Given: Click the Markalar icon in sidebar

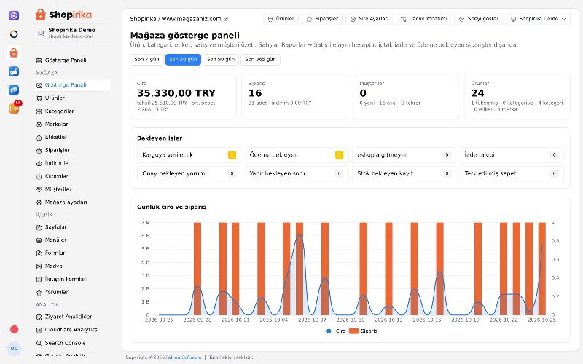Looking at the screenshot, I should [x=39, y=124].
